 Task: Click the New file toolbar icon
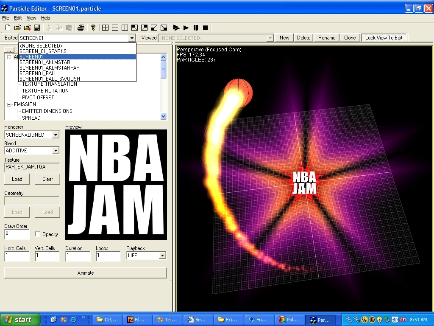pos(8,28)
